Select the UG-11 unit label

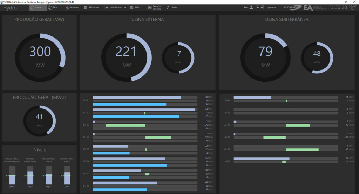(x=227, y=100)
